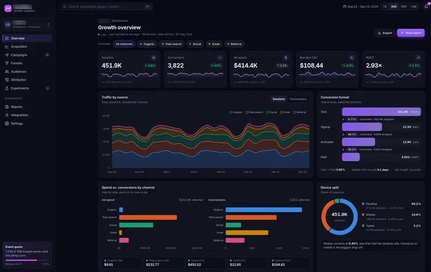Click the Paid funnel bar

tap(351, 157)
